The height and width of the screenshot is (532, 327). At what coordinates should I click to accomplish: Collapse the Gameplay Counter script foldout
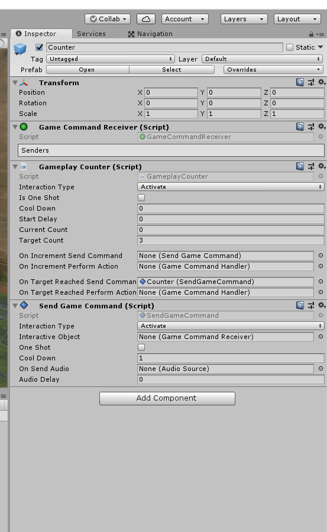[x=15, y=167]
